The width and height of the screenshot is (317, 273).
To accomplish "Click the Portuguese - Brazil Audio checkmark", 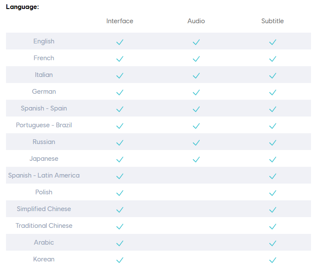I will click(196, 126).
